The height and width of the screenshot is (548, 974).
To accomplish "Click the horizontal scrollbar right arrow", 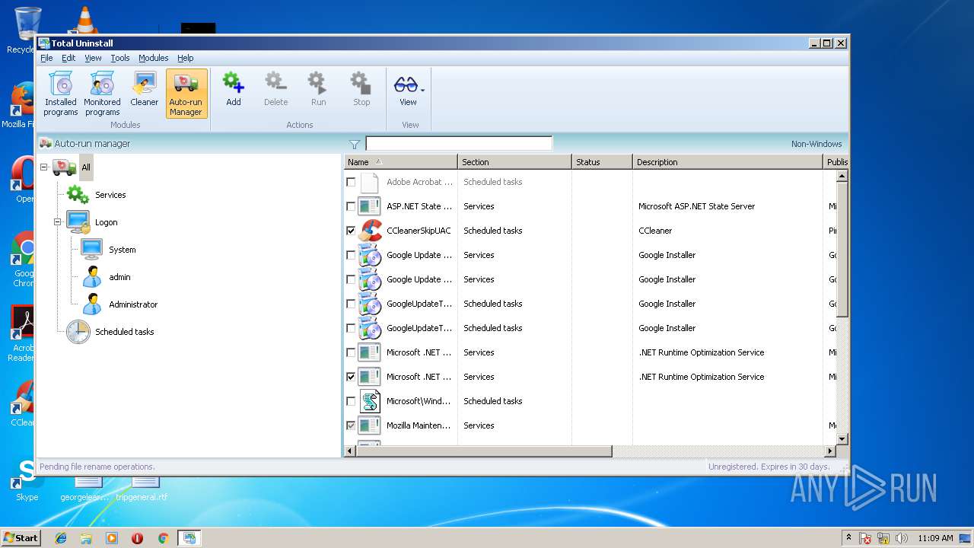I will coord(830,451).
